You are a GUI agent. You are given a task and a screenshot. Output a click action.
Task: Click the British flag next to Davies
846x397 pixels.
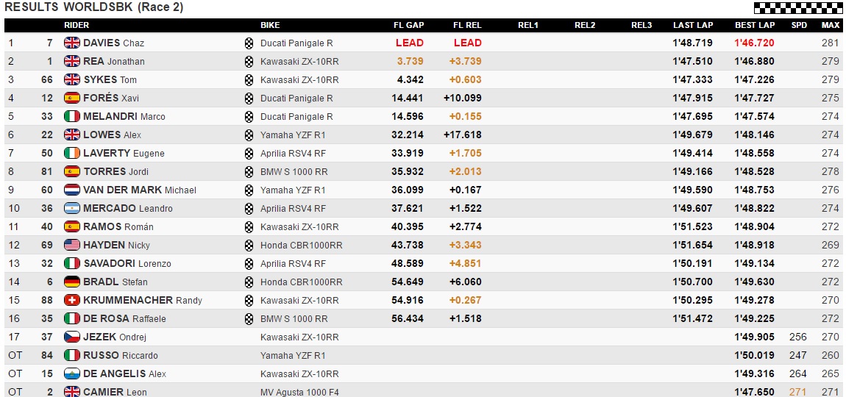[x=72, y=43]
